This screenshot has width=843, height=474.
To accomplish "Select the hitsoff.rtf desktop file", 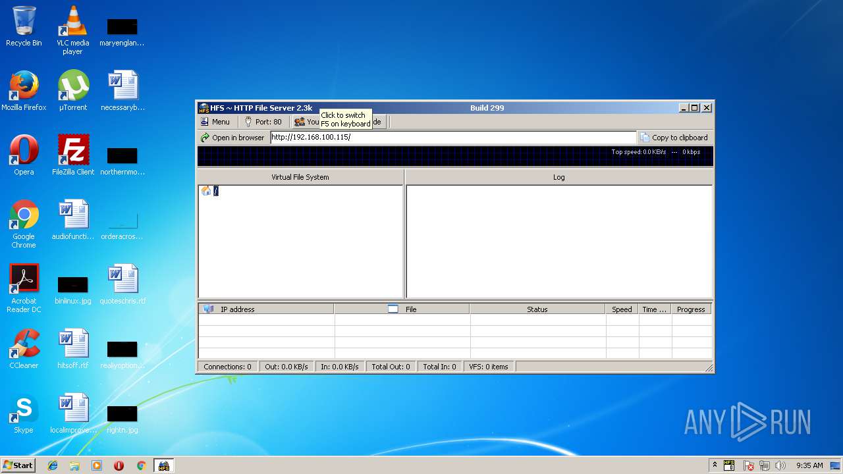I will point(72,349).
